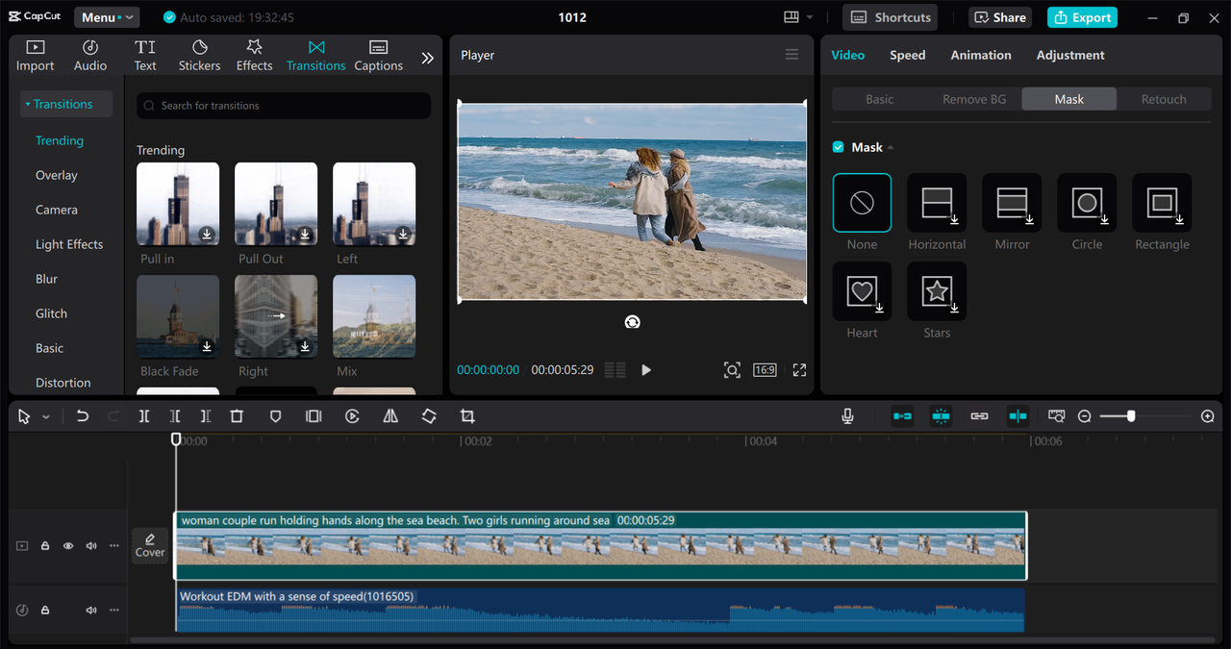
Task: Open the crop tool
Action: [x=467, y=416]
